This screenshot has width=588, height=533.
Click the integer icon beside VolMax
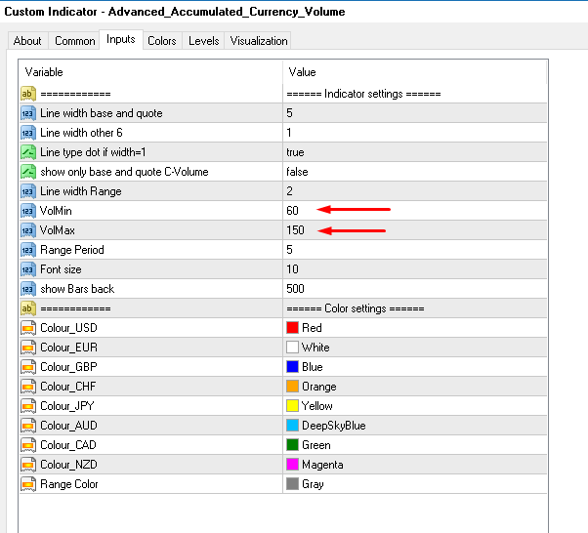[x=27, y=230]
